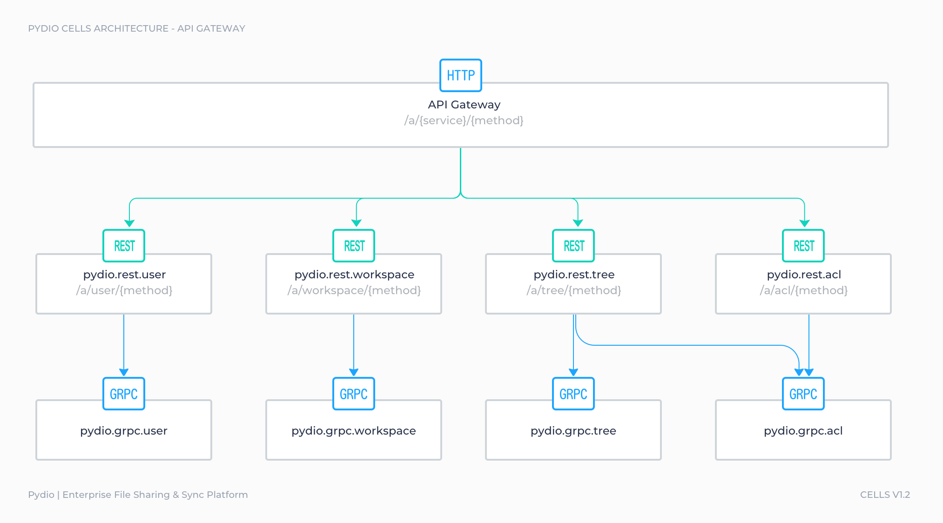Viewport: 943px width, 523px height.
Task: Click the API Gateway label
Action: [464, 105]
